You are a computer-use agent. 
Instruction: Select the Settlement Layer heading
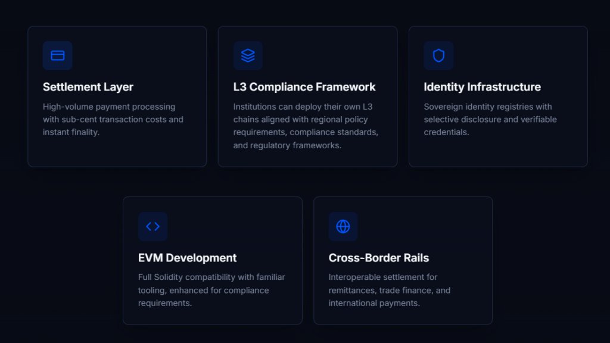[88, 87]
